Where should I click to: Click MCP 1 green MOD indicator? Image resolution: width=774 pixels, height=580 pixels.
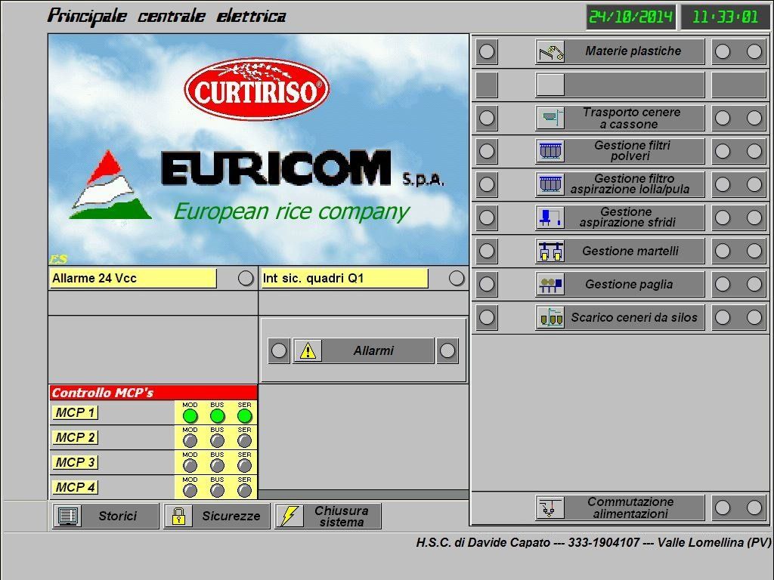pos(190,416)
